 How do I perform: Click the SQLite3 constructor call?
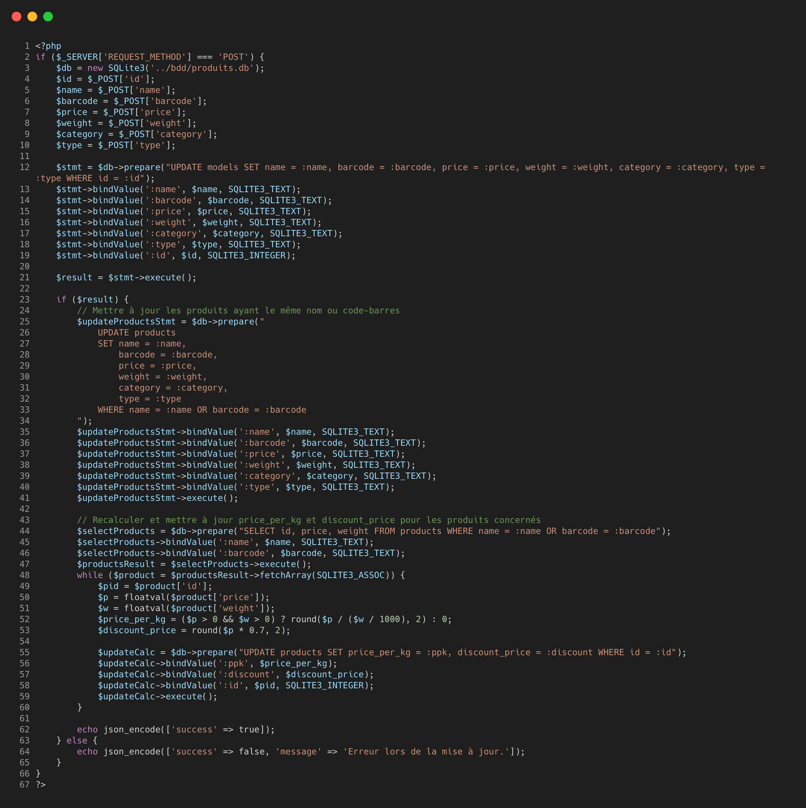[x=127, y=68]
